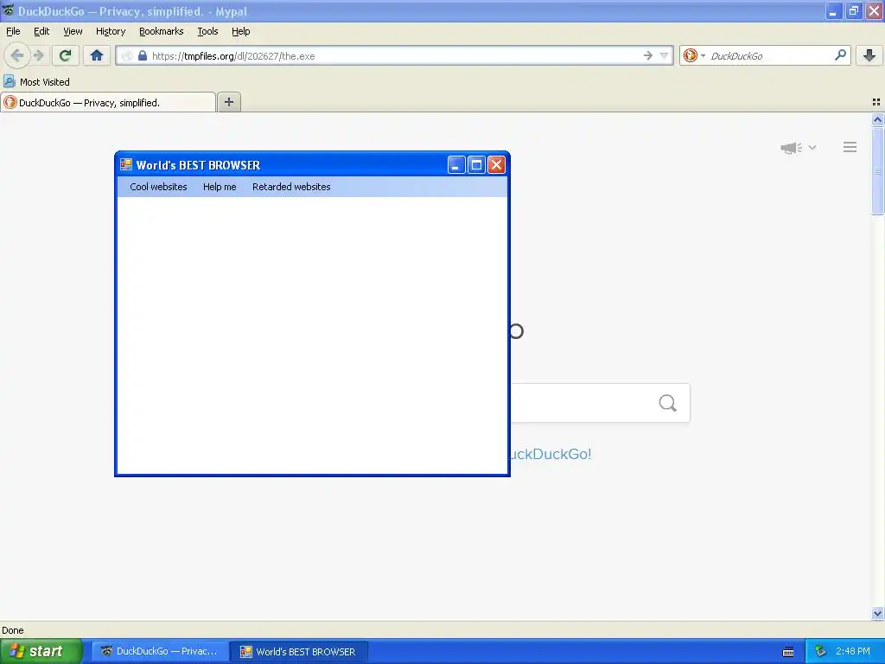This screenshot has height=664, width=885.
Task: Click the Mypal raccoon icon in title bar
Action: pyautogui.click(x=8, y=10)
